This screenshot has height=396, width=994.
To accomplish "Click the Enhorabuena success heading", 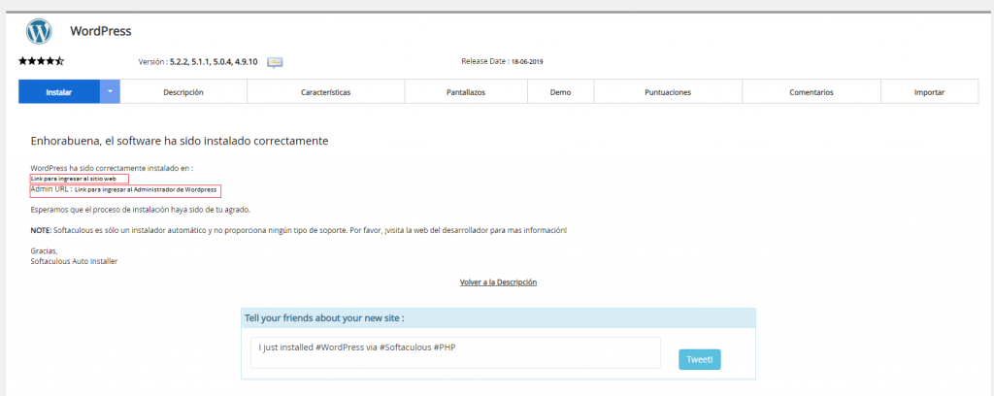I will 180,141.
